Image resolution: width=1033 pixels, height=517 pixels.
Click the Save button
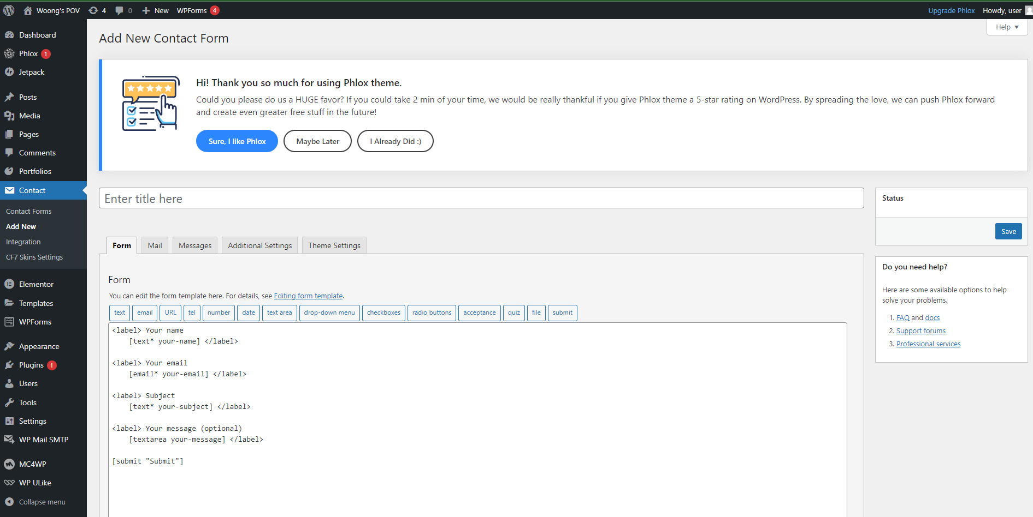(x=1008, y=231)
